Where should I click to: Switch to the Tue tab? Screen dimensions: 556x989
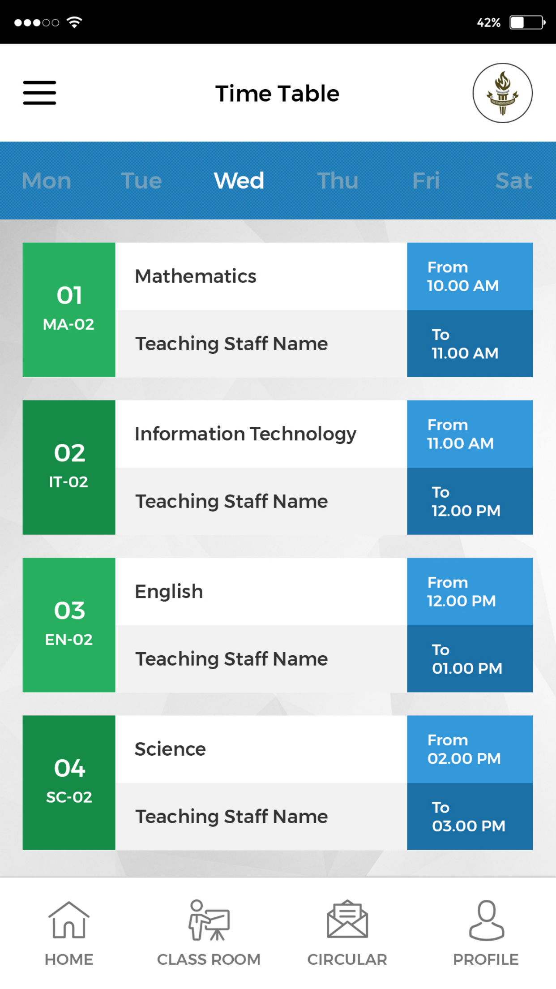141,181
